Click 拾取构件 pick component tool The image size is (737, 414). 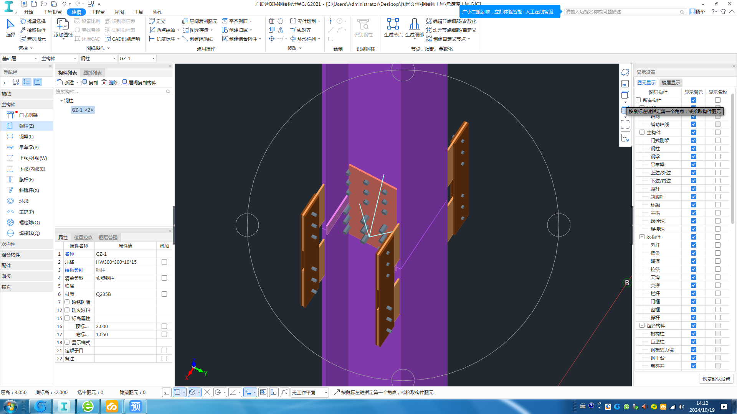coord(33,30)
